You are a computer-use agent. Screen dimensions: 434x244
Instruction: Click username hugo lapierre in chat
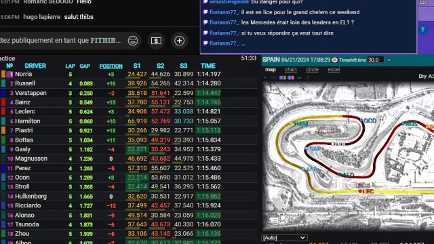[42, 17]
